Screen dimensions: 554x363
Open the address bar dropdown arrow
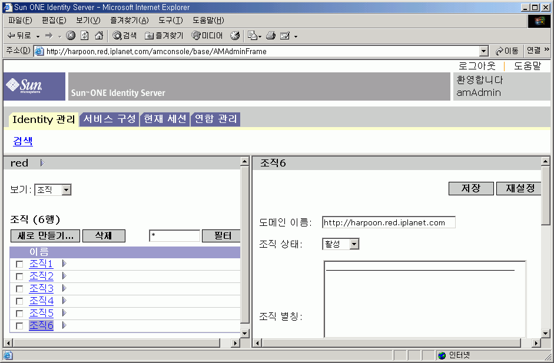[x=484, y=51]
